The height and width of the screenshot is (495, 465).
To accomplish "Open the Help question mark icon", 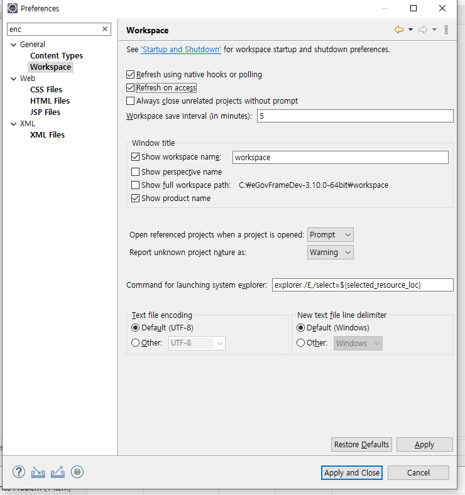I will [x=19, y=472].
